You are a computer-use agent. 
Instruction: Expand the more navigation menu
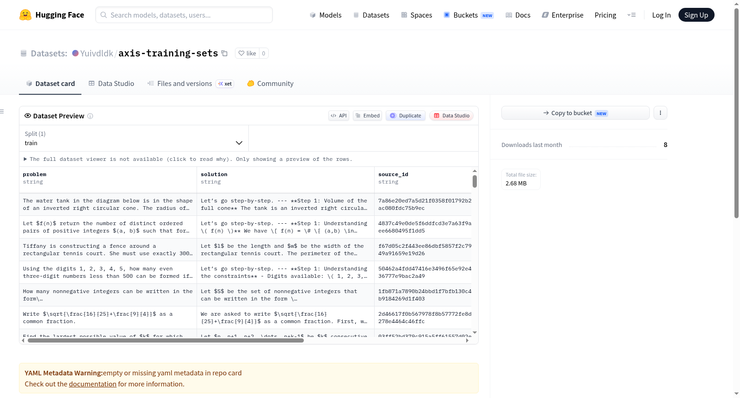[631, 15]
